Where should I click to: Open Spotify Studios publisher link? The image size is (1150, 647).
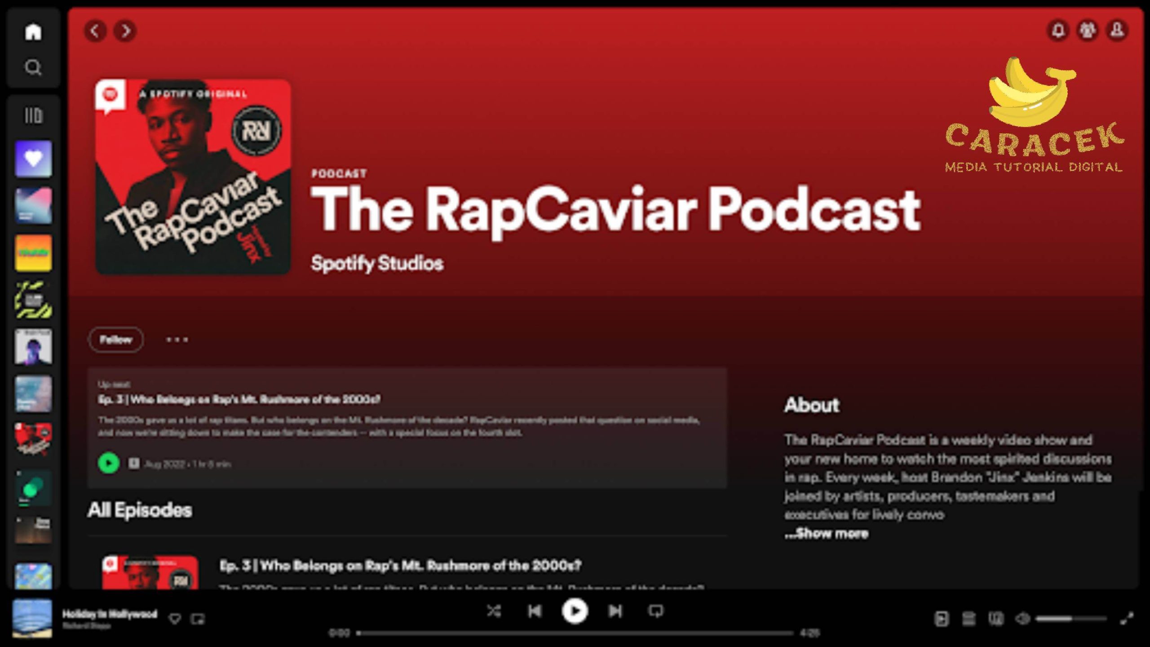point(377,263)
